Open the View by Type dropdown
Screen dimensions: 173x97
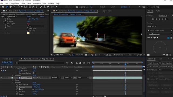(x=152, y=38)
